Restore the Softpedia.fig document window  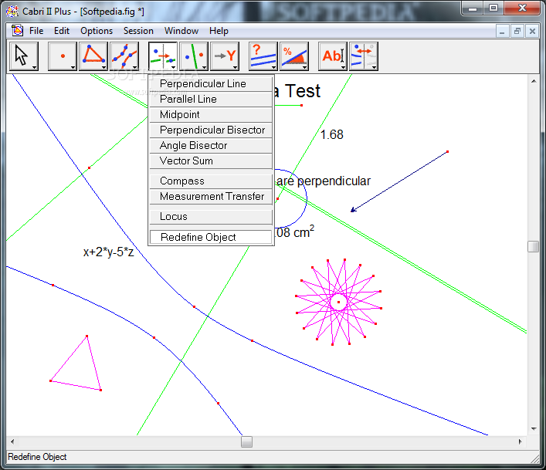[x=517, y=32]
